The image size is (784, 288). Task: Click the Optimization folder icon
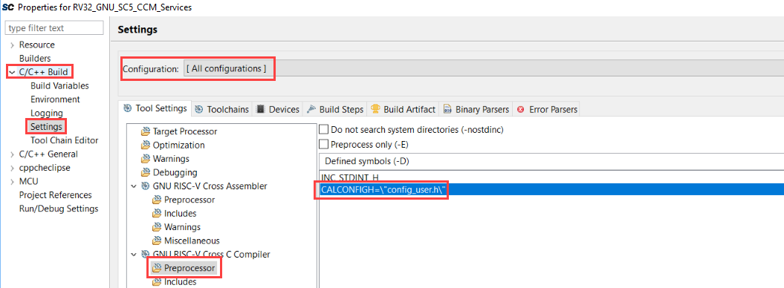(146, 145)
